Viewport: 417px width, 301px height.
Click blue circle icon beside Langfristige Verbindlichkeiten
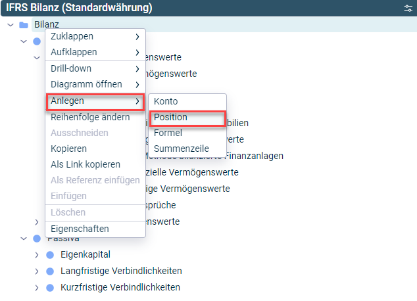(50, 271)
